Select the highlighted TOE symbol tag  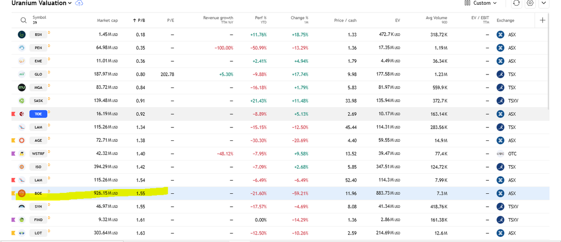point(38,114)
